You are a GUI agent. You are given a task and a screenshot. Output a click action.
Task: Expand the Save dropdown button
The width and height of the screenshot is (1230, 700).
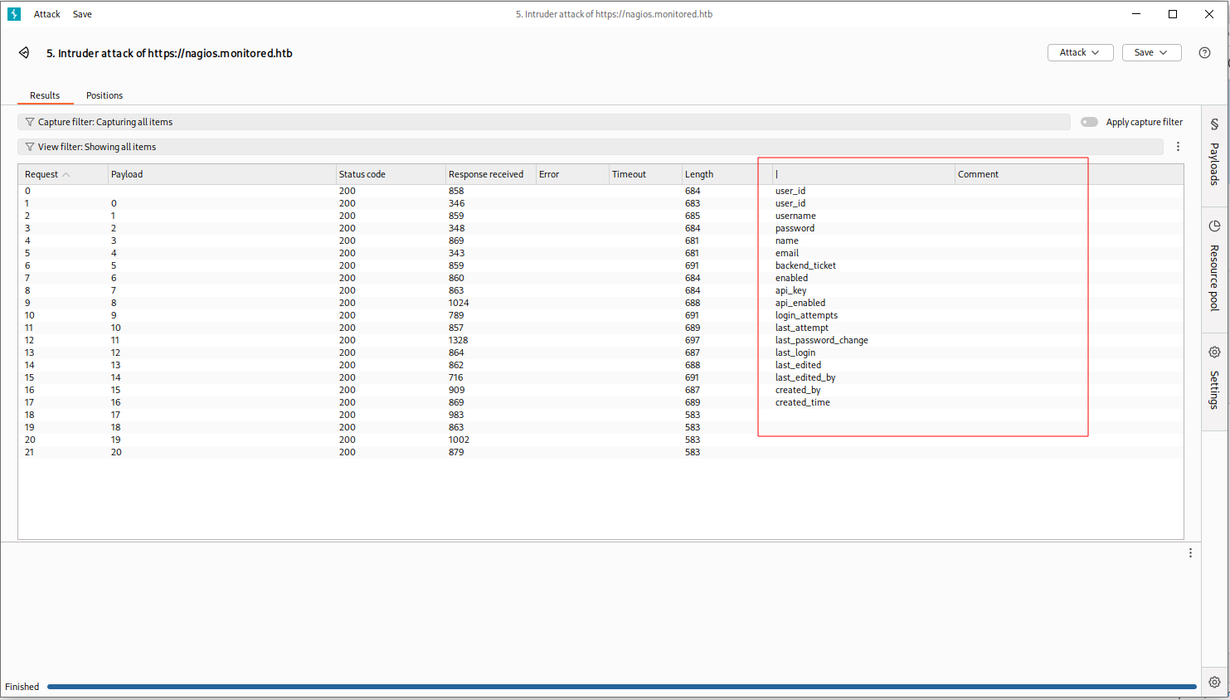click(x=1151, y=52)
